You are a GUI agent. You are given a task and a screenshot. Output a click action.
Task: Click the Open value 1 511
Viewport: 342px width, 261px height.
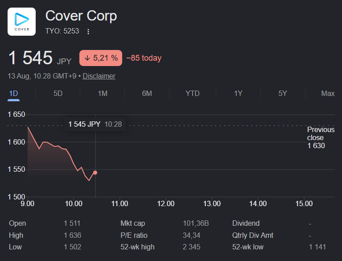(x=72, y=223)
